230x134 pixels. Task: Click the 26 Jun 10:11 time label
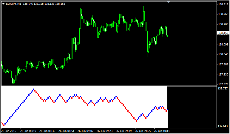pyautogui.click(x=162, y=131)
